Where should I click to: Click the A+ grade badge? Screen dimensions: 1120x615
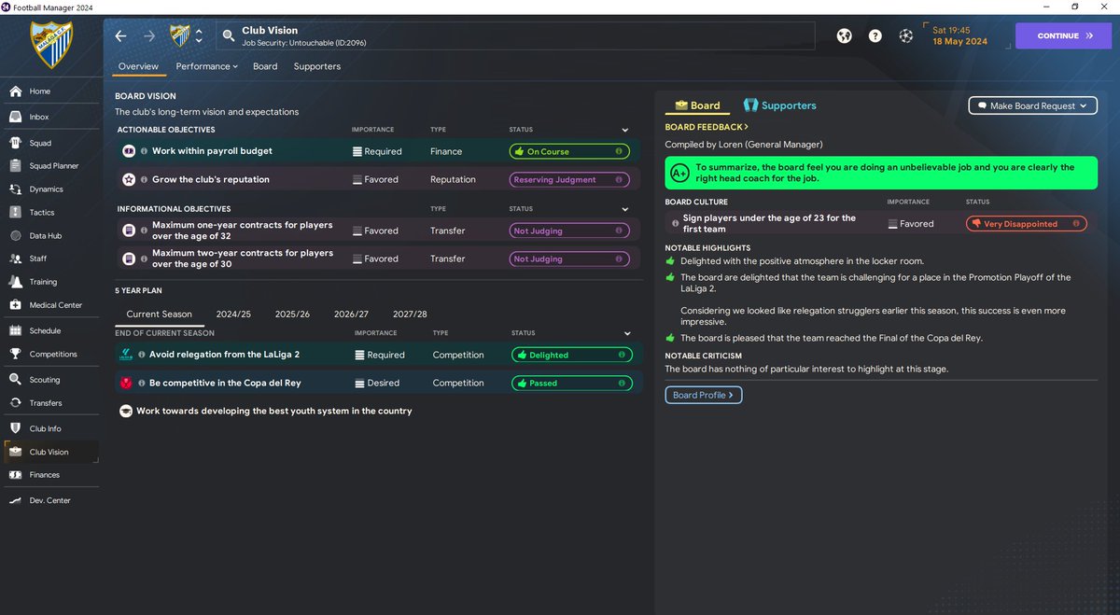pos(679,174)
